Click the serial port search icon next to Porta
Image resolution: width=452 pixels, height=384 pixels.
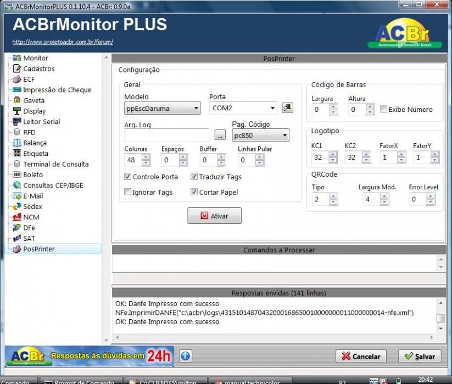(287, 108)
